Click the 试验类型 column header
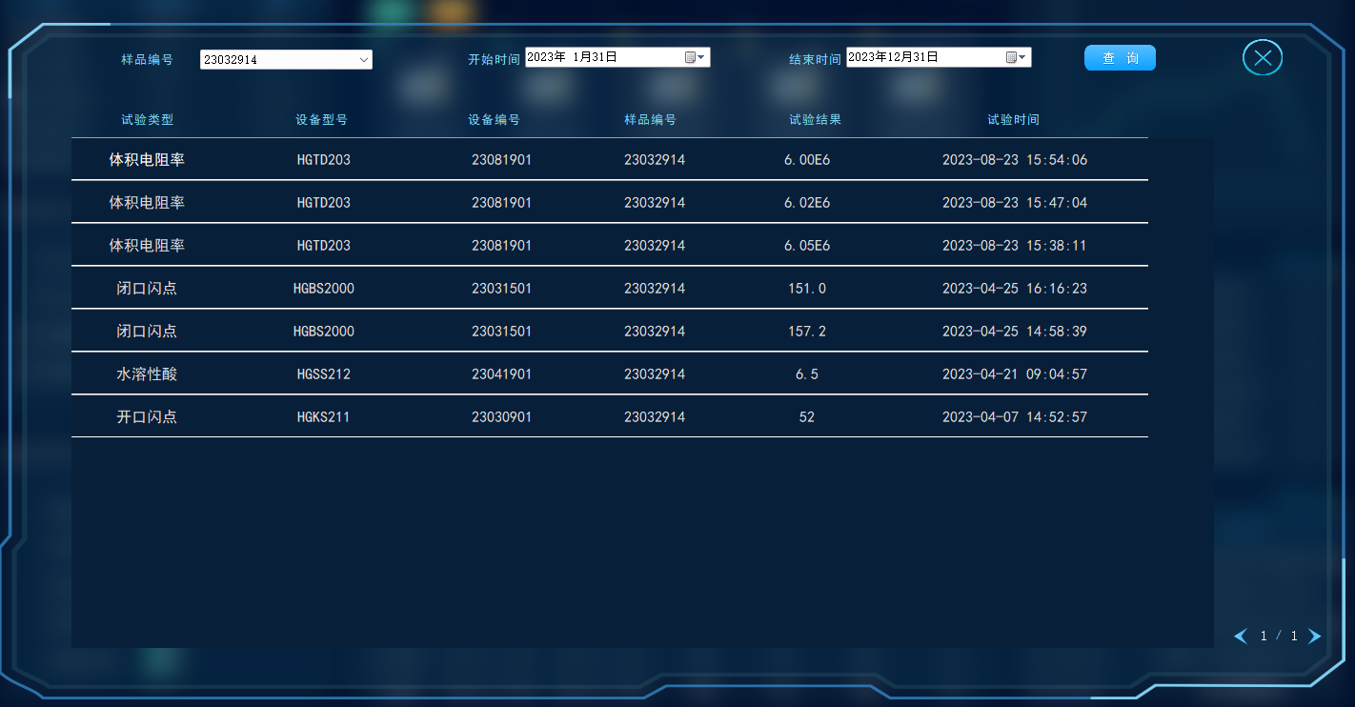1355x707 pixels. pyautogui.click(x=148, y=120)
